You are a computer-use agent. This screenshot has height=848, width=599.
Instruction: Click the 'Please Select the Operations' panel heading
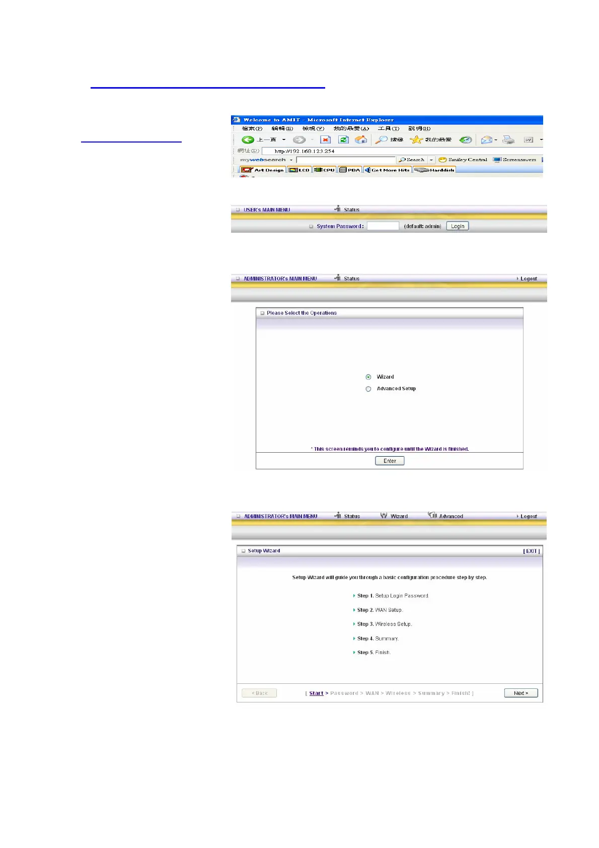[x=302, y=313]
